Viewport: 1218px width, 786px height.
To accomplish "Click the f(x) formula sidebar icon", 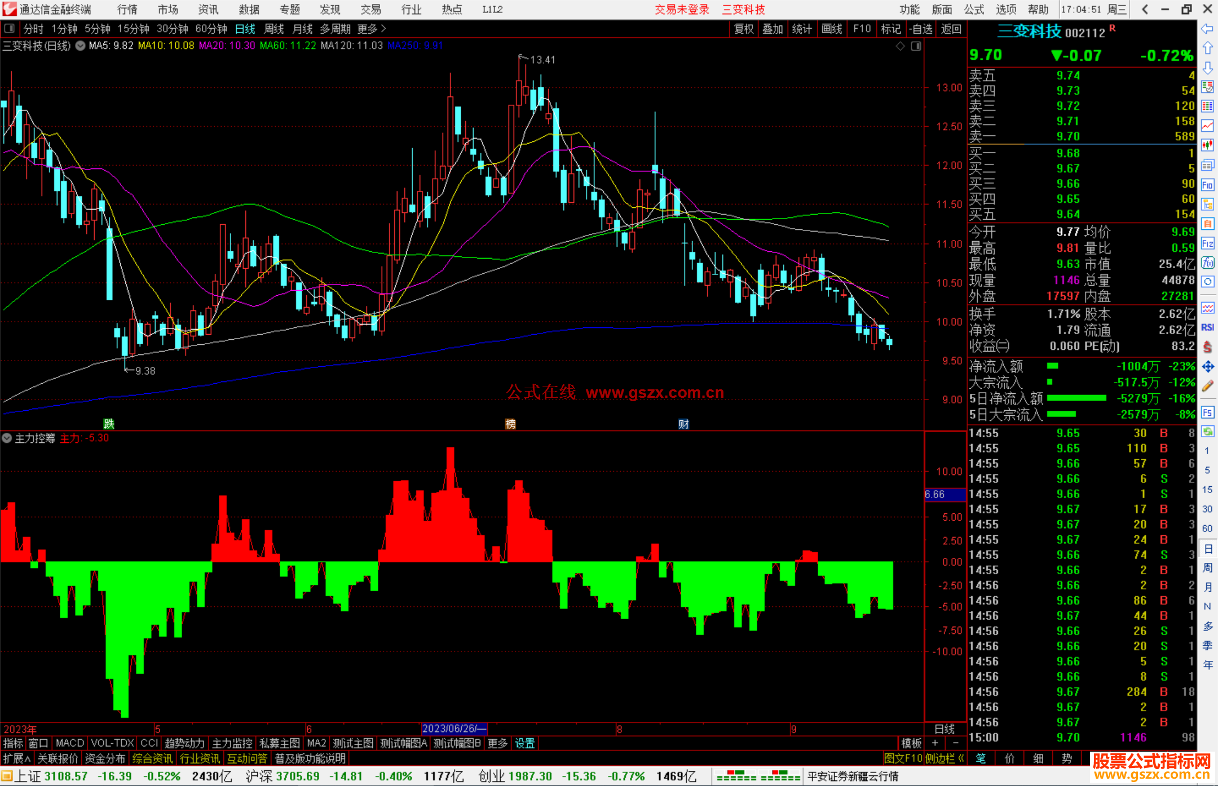I will pyautogui.click(x=1207, y=263).
